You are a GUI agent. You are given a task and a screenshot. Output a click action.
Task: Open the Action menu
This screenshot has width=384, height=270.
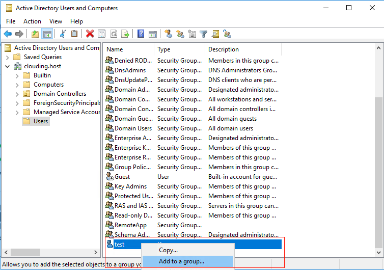pyautogui.click(x=32, y=21)
